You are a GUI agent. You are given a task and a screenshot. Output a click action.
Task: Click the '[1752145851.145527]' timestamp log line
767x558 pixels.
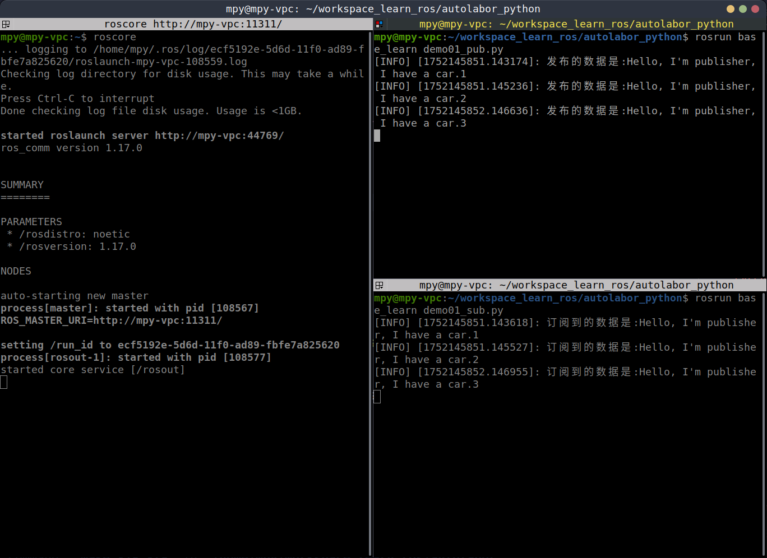(565, 347)
